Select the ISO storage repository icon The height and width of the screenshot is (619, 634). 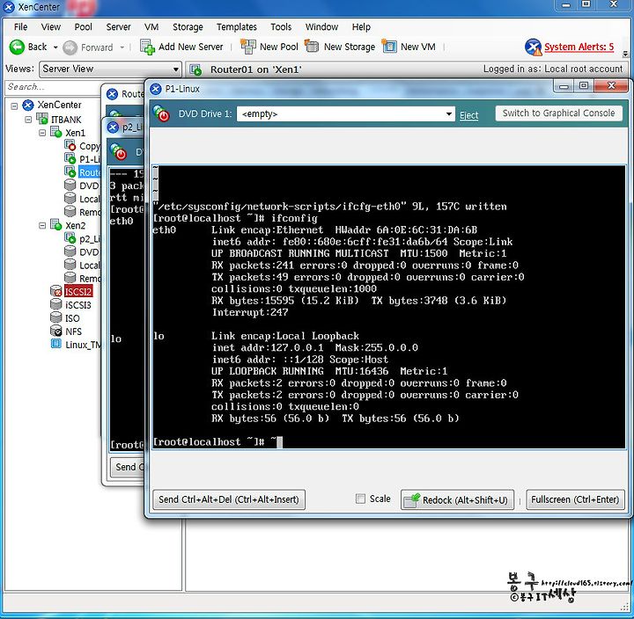[55, 317]
